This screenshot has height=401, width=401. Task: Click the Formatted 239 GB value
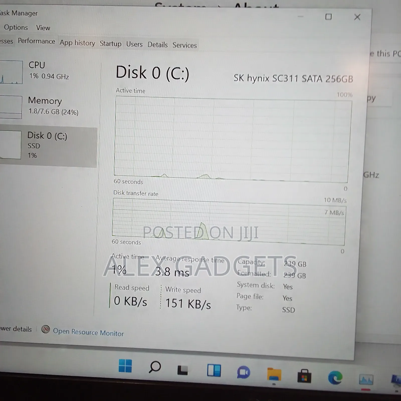pyautogui.click(x=294, y=275)
